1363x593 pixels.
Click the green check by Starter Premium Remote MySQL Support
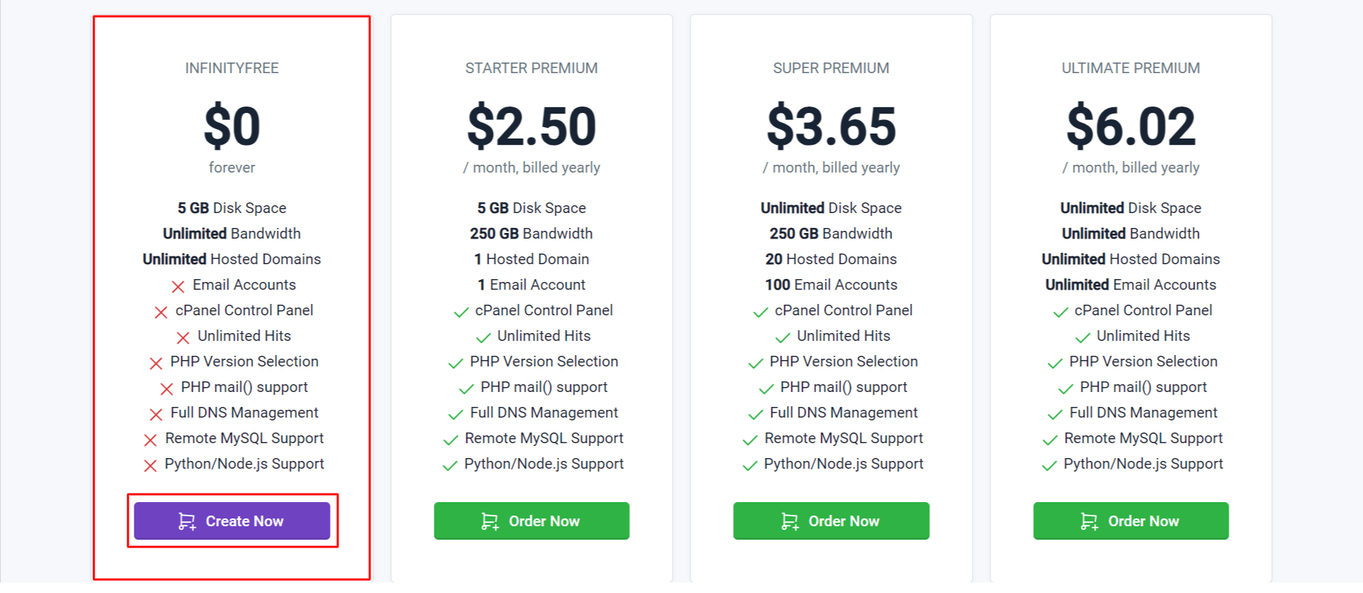point(450,440)
